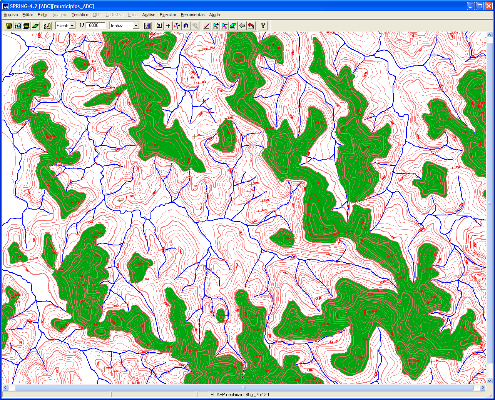This screenshot has height=400, width=495.
Task: Select the pencil edit tool
Action: pos(207,26)
